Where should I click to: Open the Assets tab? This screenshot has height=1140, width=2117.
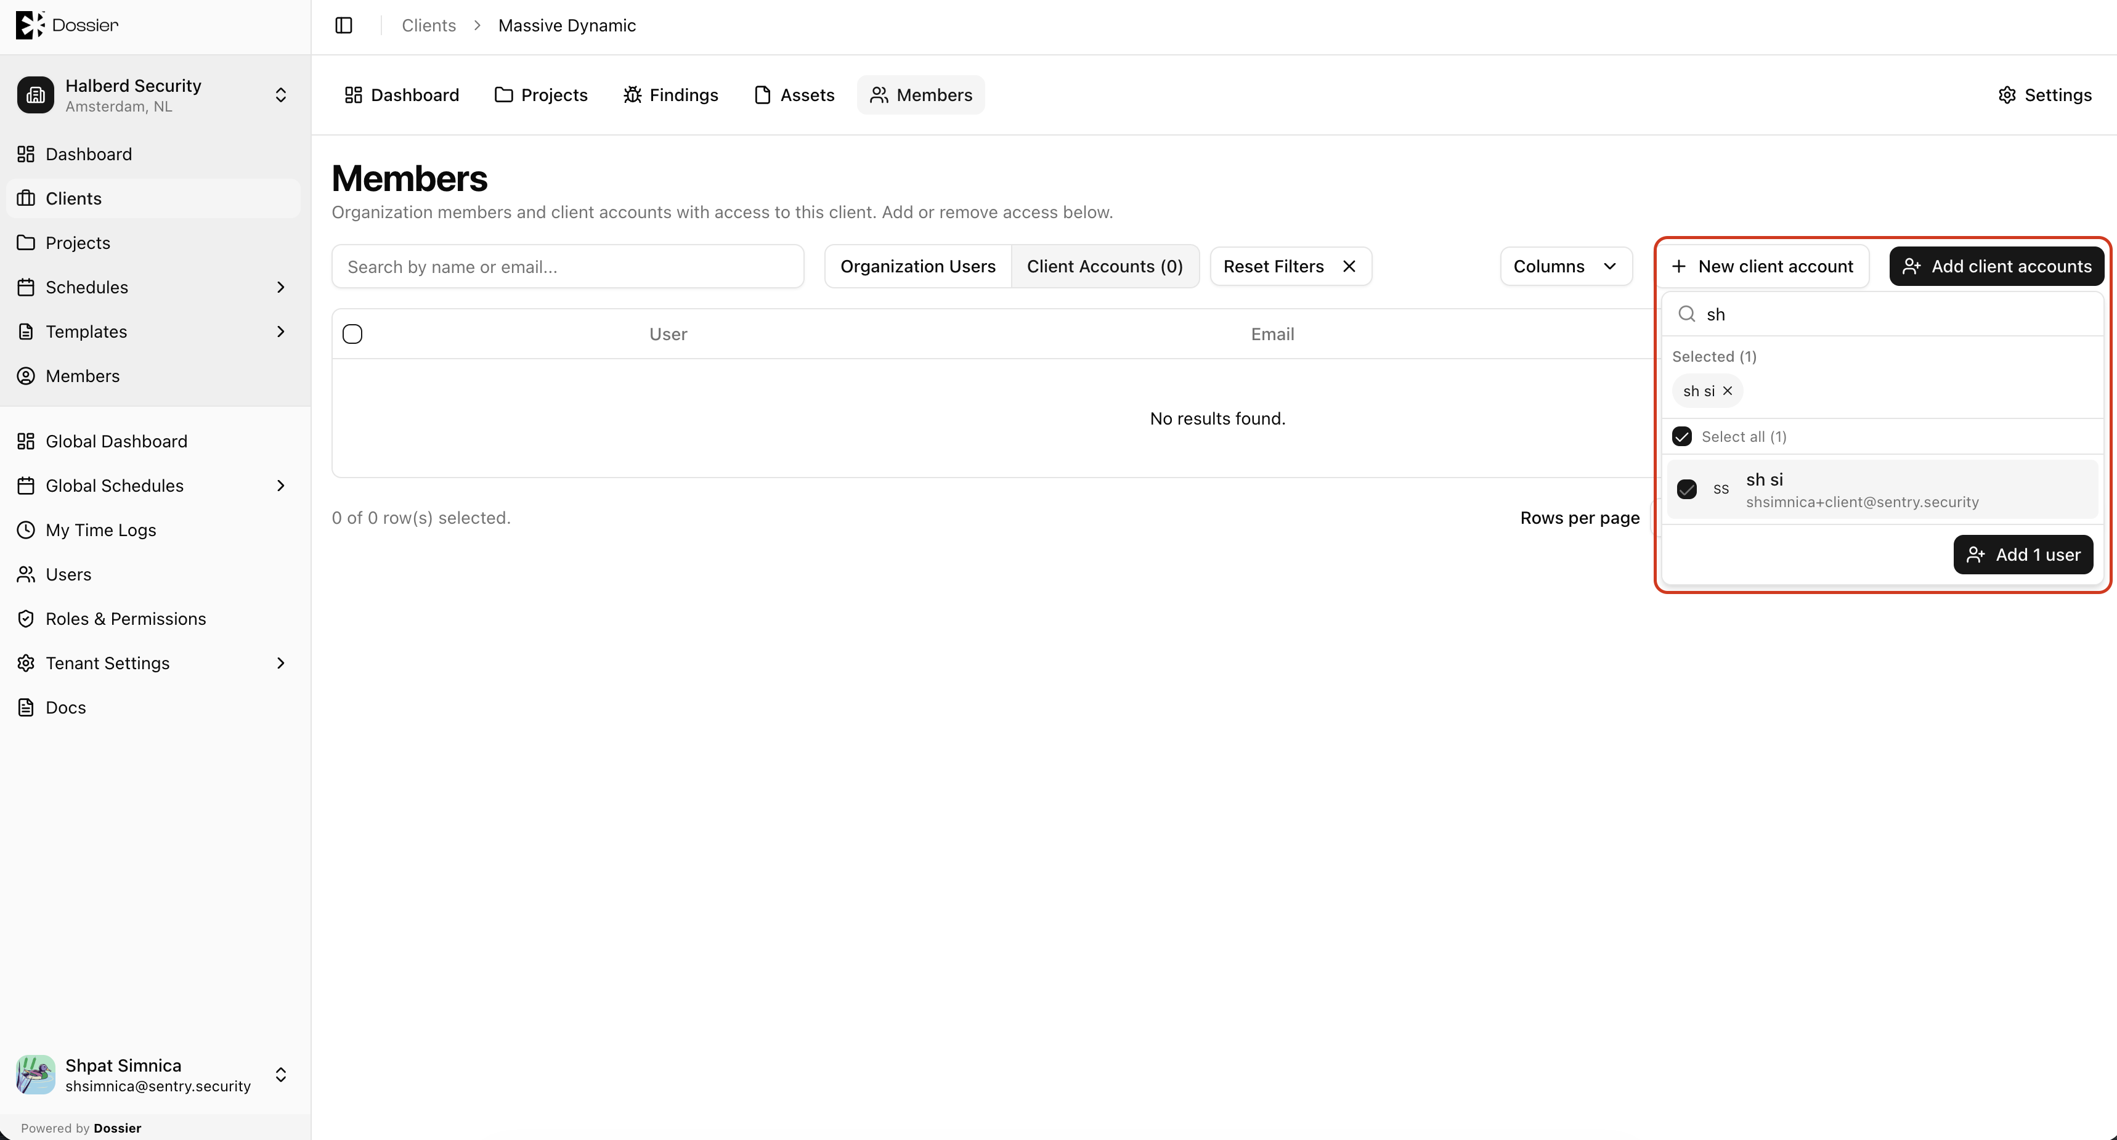(x=794, y=94)
